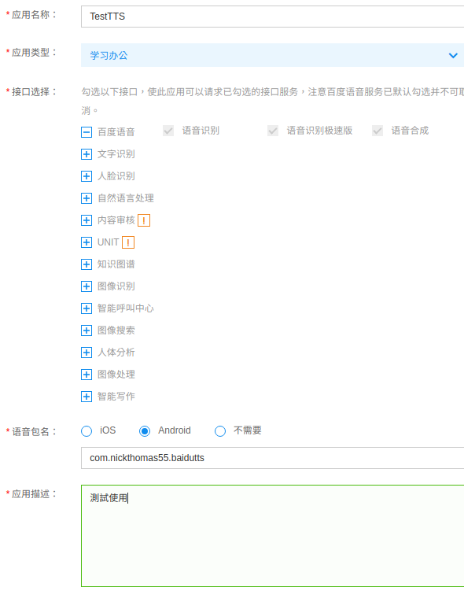Click the 应用名称 TestTTS input field
The width and height of the screenshot is (464, 613).
point(273,17)
